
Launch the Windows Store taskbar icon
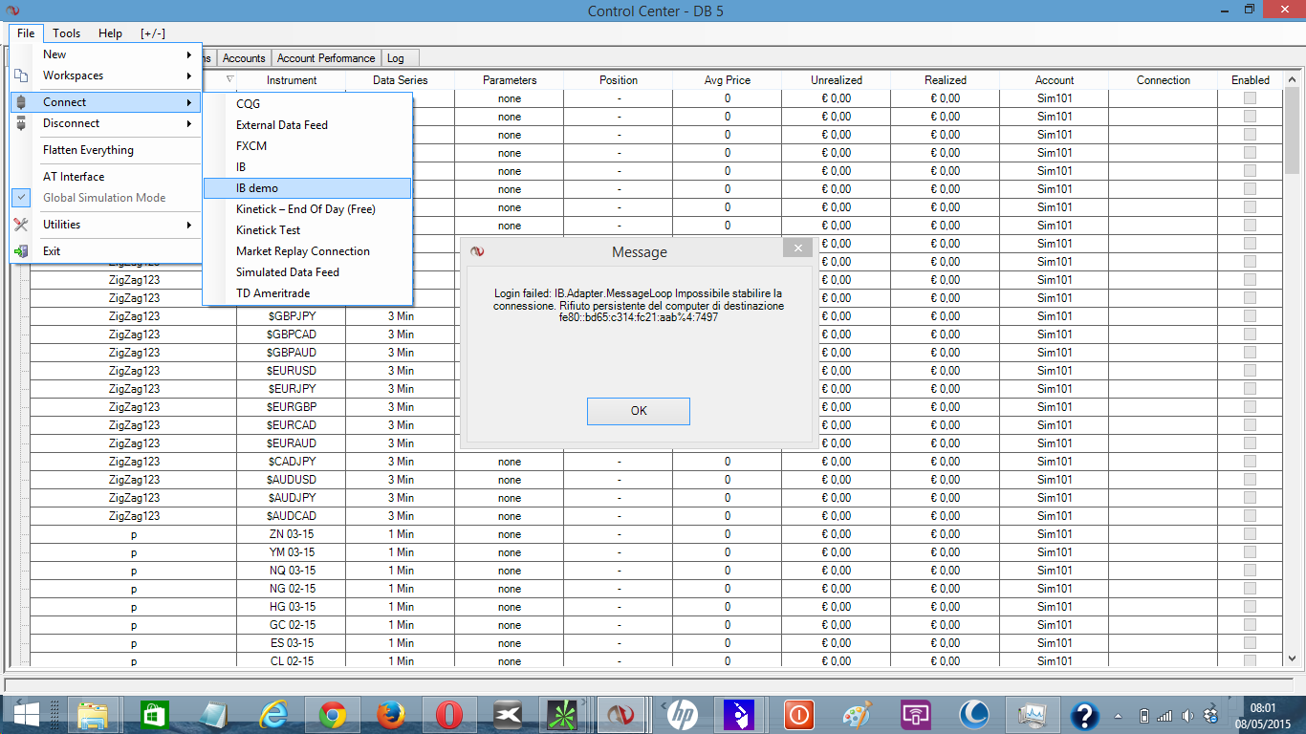pos(154,714)
